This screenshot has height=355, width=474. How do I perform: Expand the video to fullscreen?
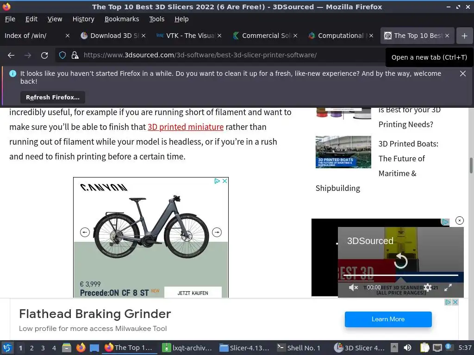point(448,288)
